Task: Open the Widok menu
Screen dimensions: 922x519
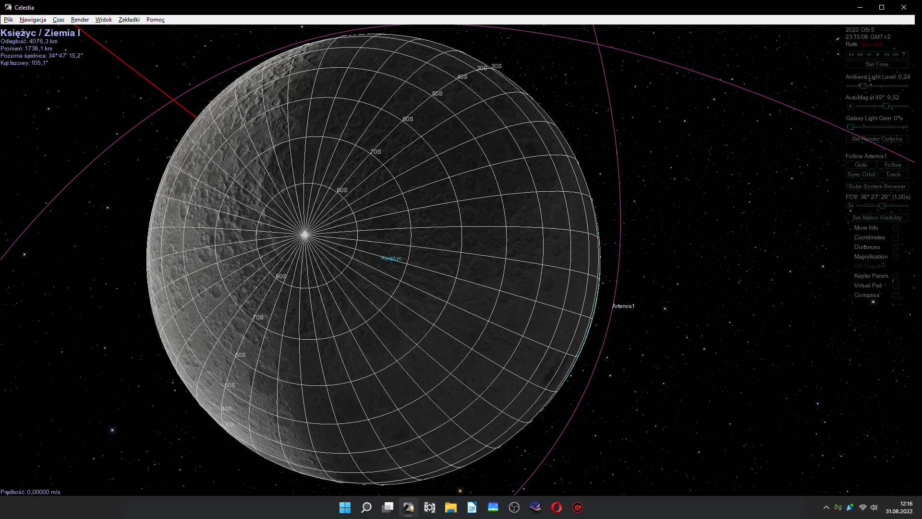Action: click(103, 20)
